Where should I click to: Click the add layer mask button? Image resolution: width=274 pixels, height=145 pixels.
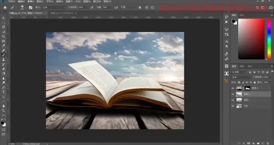coord(248,143)
